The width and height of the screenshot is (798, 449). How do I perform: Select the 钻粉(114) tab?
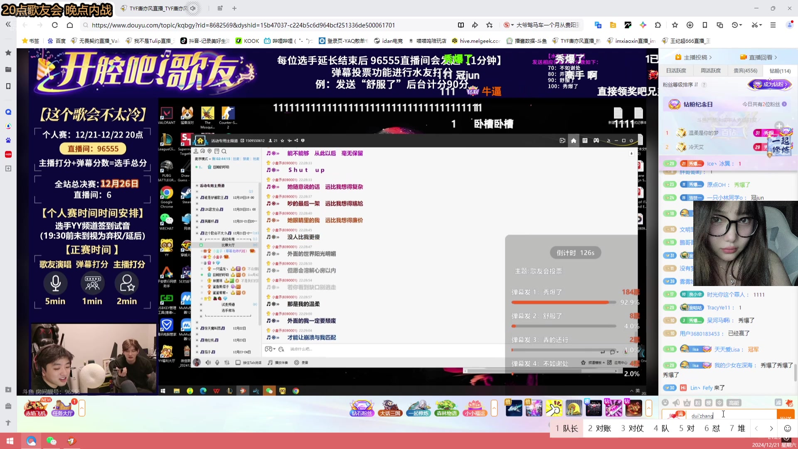(780, 71)
